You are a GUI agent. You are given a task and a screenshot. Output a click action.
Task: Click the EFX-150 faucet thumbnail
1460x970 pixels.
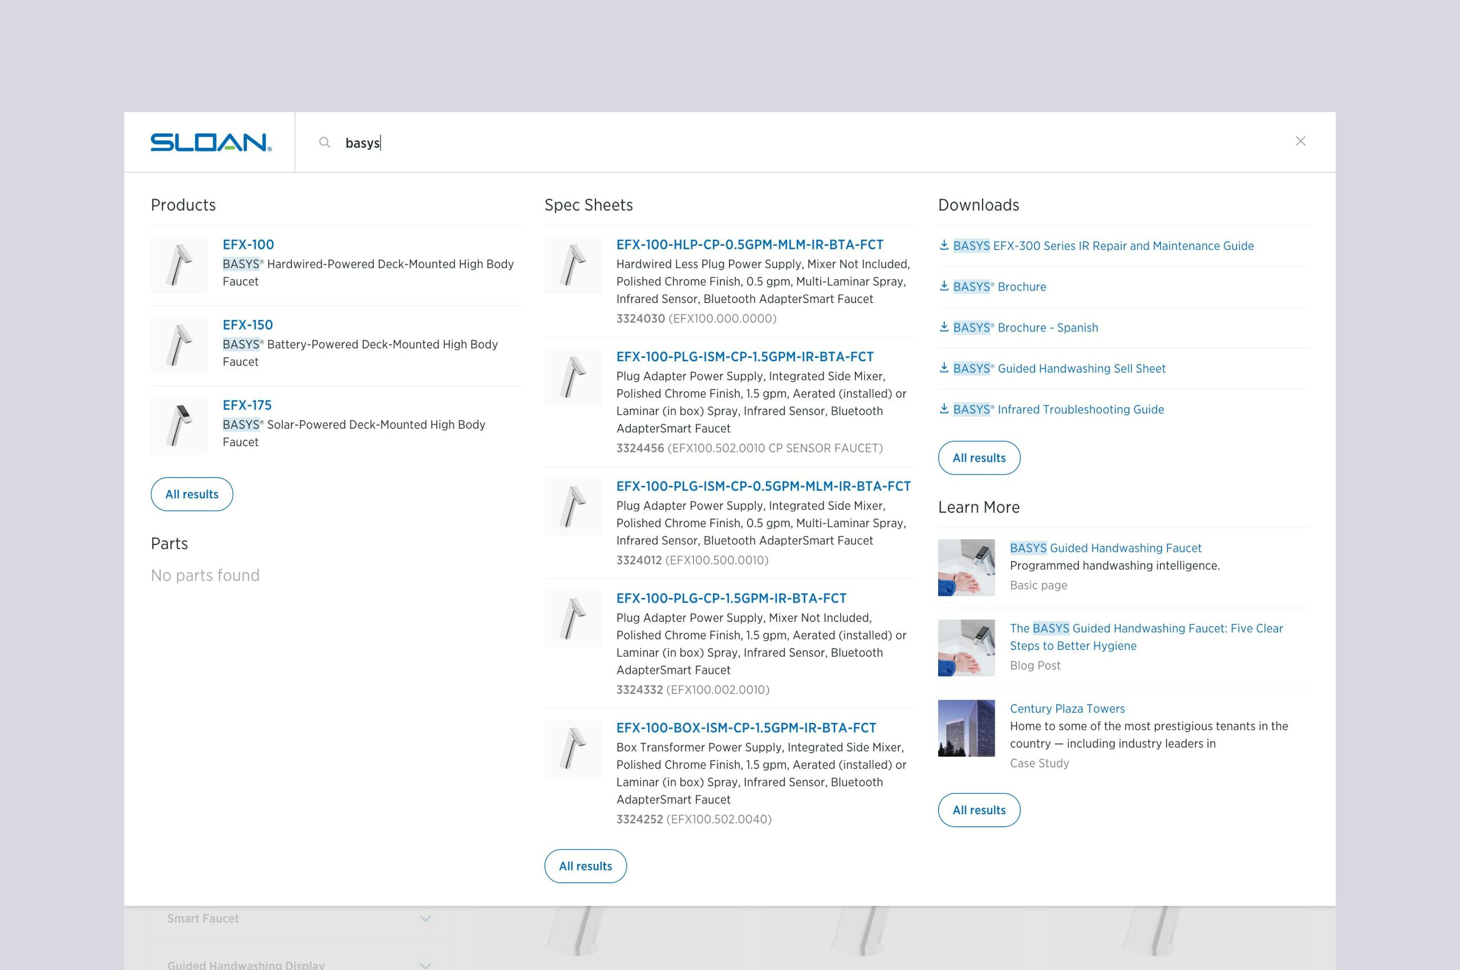pos(179,345)
